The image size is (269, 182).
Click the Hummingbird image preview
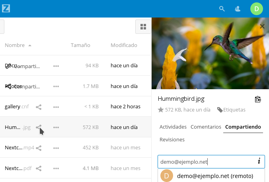click(x=211, y=53)
